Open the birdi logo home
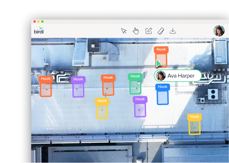 coord(39,30)
